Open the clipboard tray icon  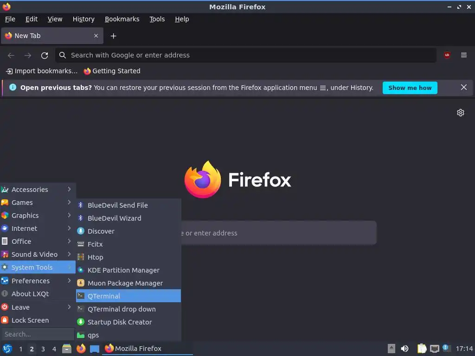(422, 349)
